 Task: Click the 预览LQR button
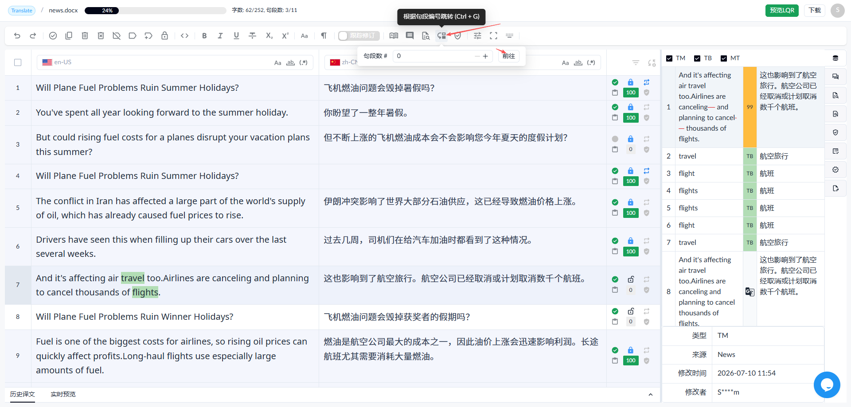782,10
